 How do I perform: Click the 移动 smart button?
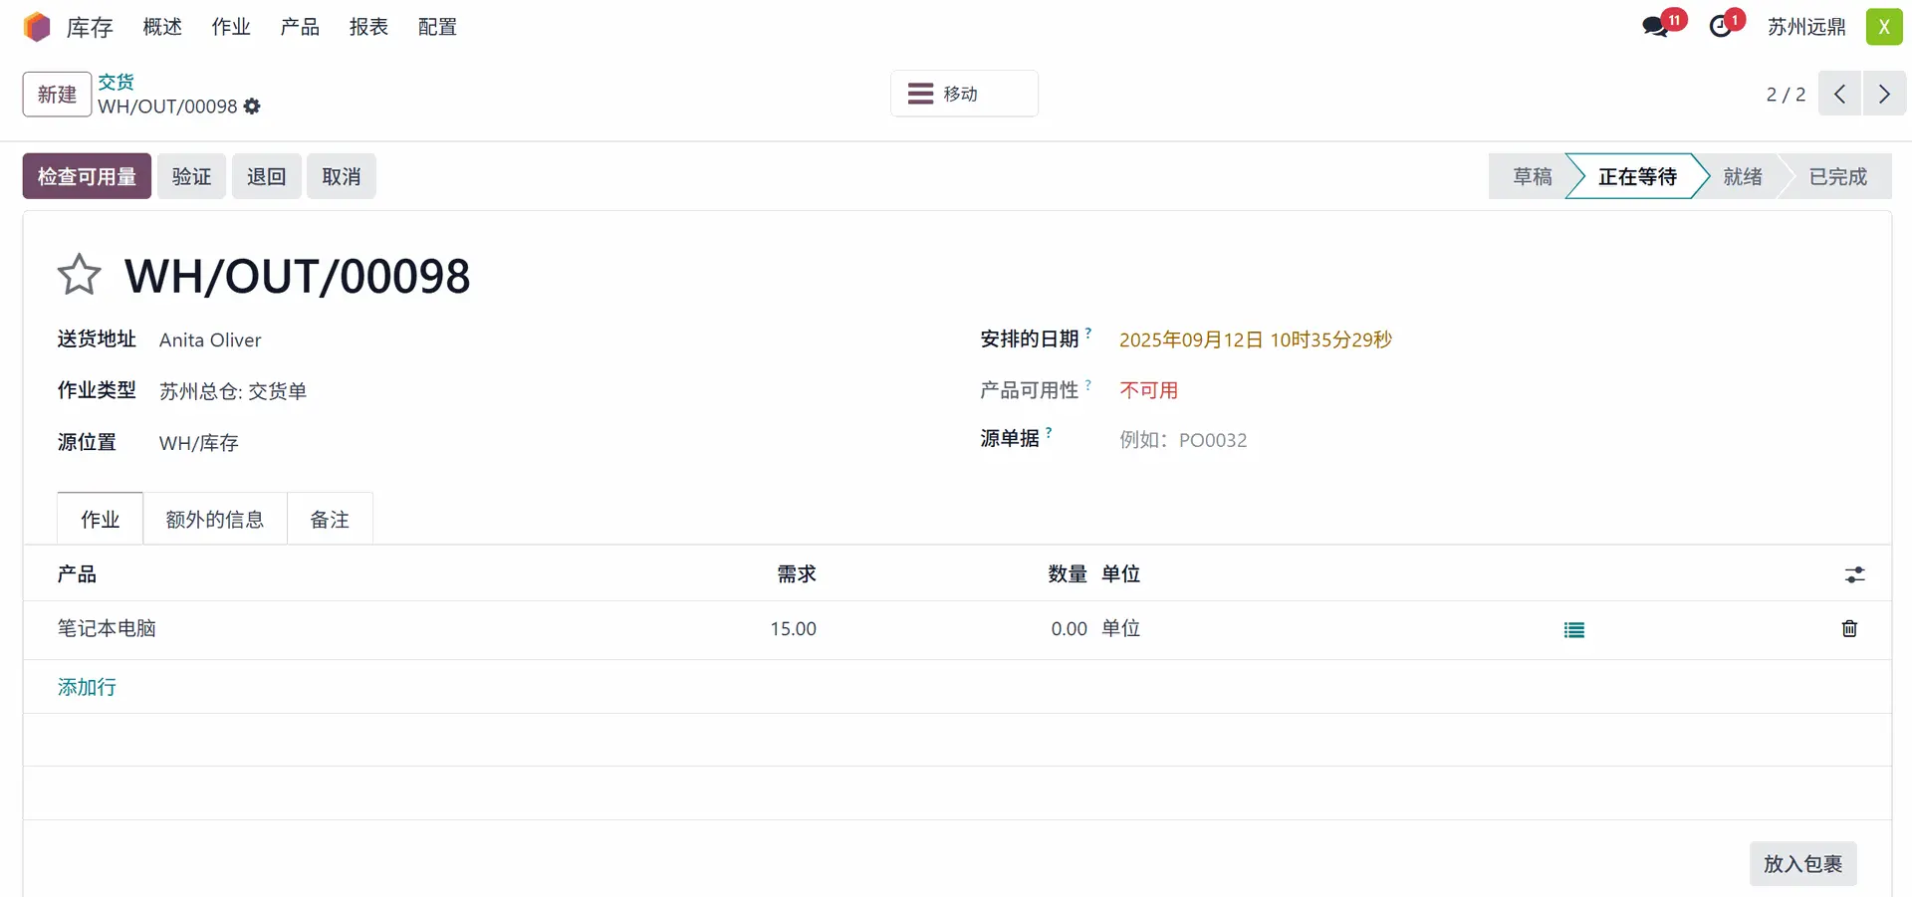pyautogui.click(x=963, y=94)
